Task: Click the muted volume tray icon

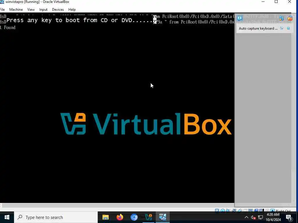Action: pyautogui.click(x=253, y=217)
